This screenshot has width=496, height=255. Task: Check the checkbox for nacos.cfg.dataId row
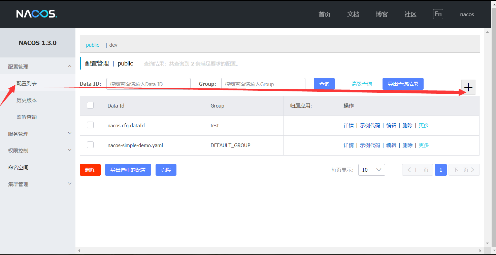(x=90, y=125)
